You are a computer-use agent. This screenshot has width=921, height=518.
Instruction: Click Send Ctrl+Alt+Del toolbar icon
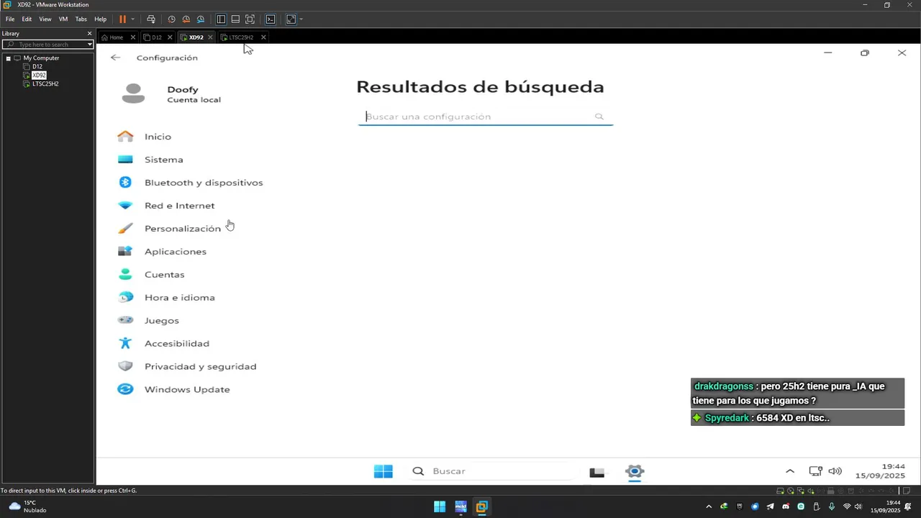[x=150, y=19]
